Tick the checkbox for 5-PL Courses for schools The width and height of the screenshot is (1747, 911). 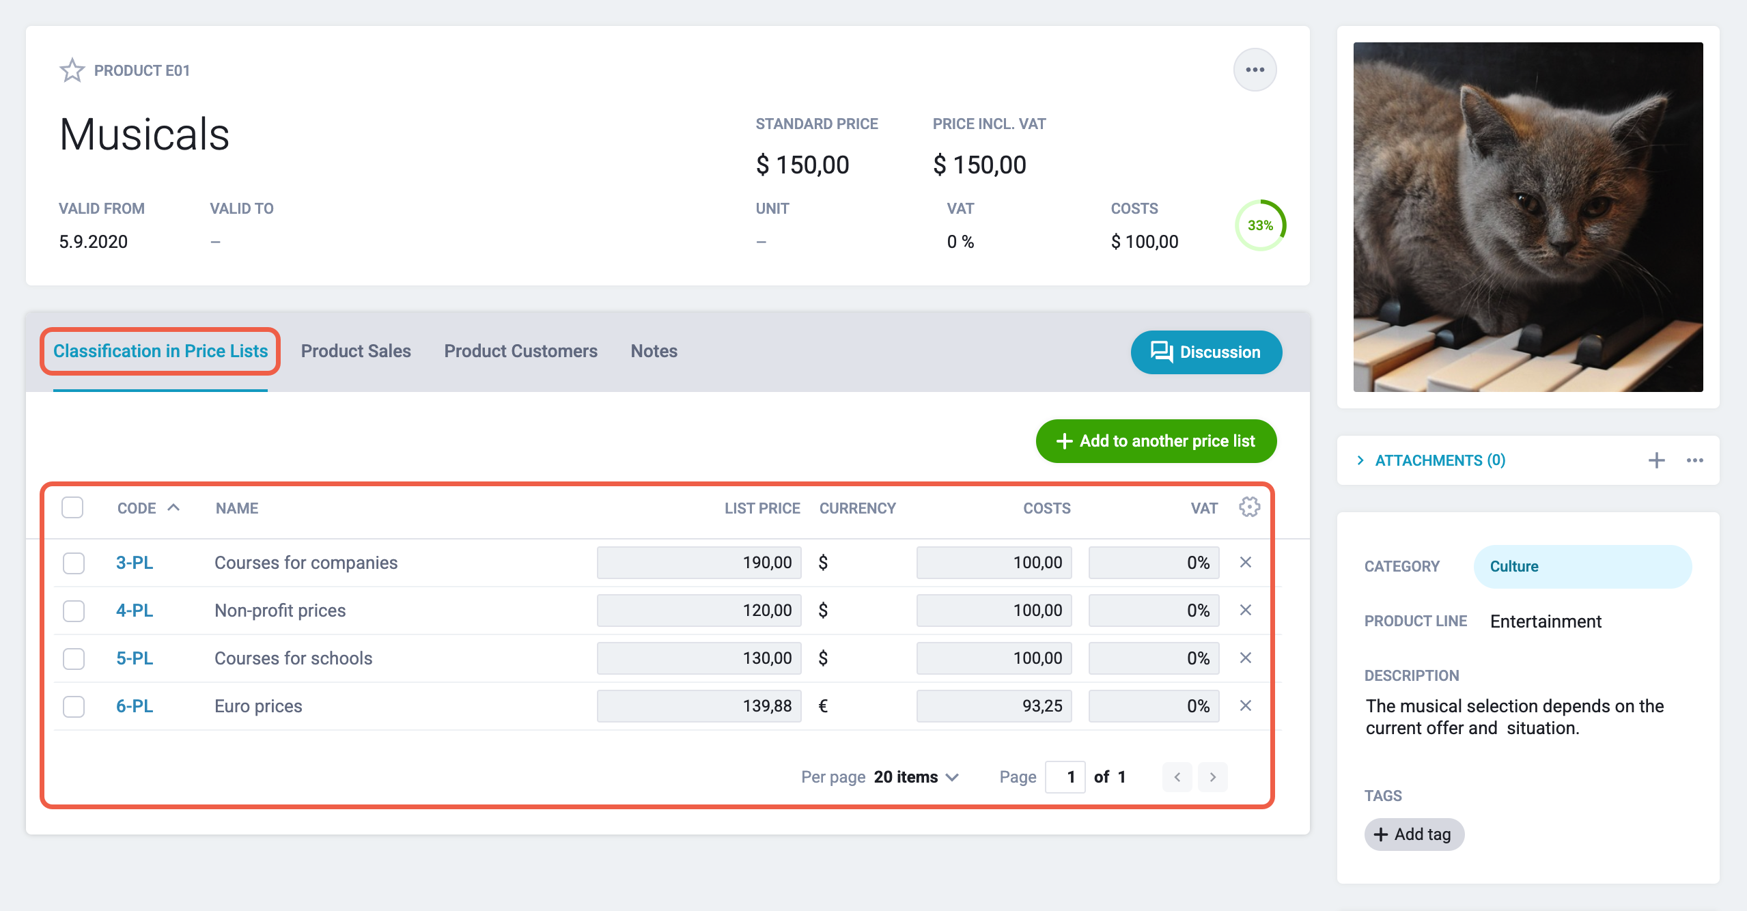click(x=74, y=658)
